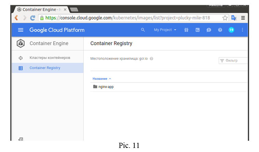Open a new browser tab
The image size is (259, 152).
coord(74,10)
